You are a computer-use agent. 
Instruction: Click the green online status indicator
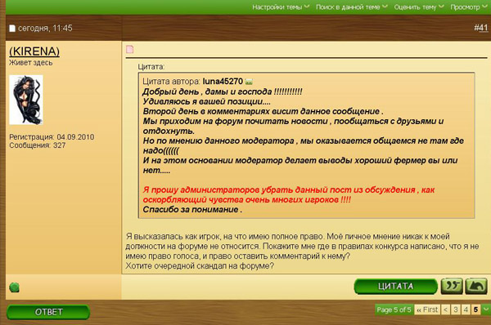15,287
